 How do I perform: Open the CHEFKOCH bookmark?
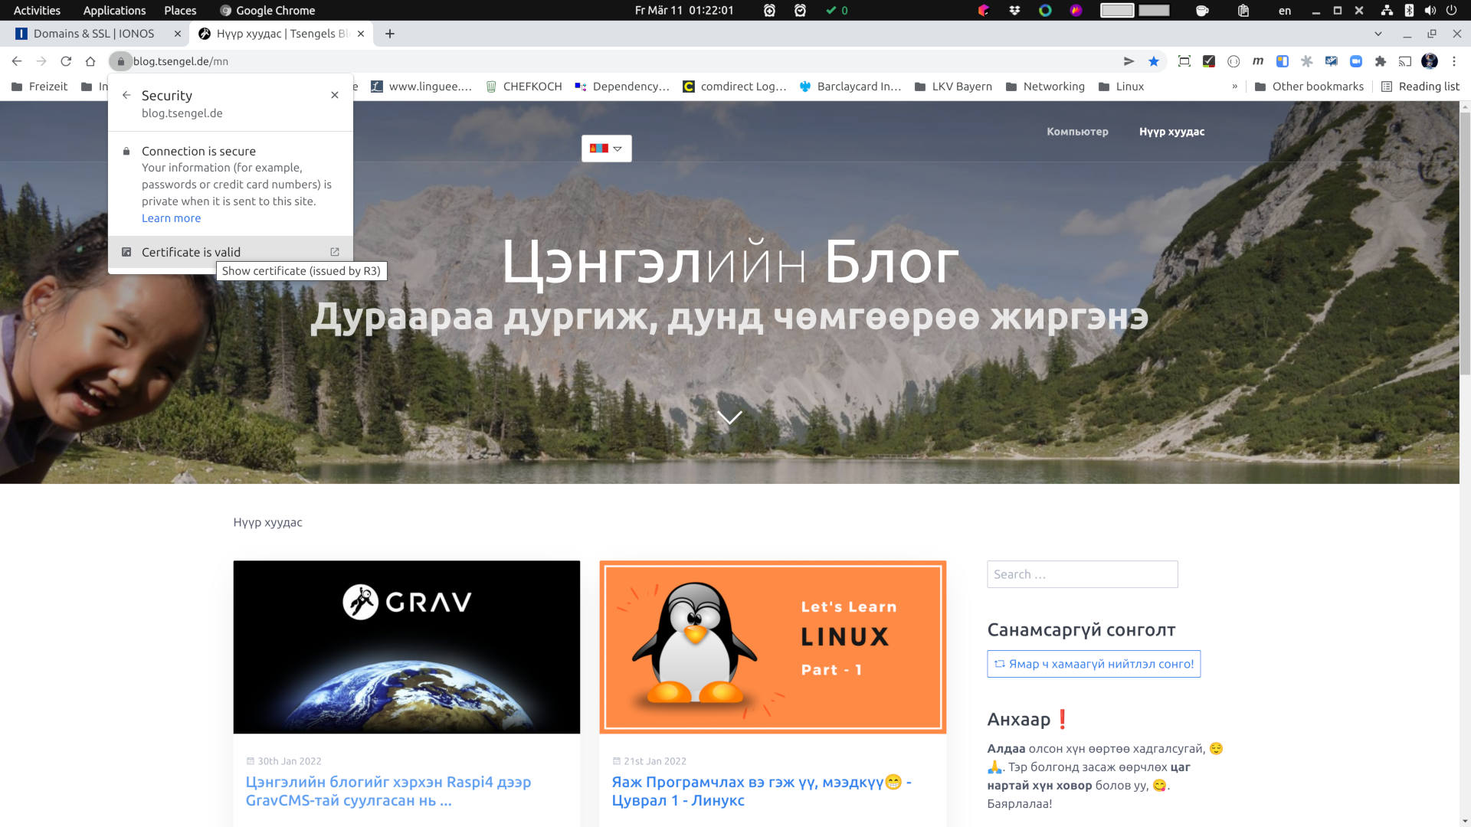(x=524, y=87)
